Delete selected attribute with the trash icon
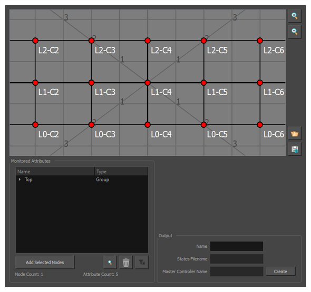 tap(126, 263)
